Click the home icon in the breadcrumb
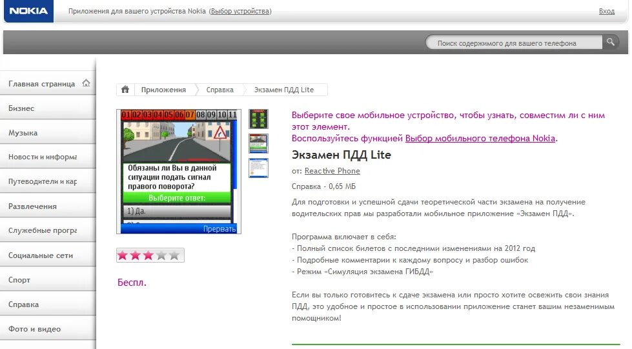 coord(125,90)
